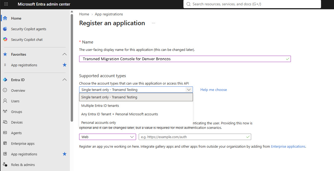Click the lower App registrations grid icon
Image resolution: width=334 pixels, height=171 pixels.
pos(5,154)
